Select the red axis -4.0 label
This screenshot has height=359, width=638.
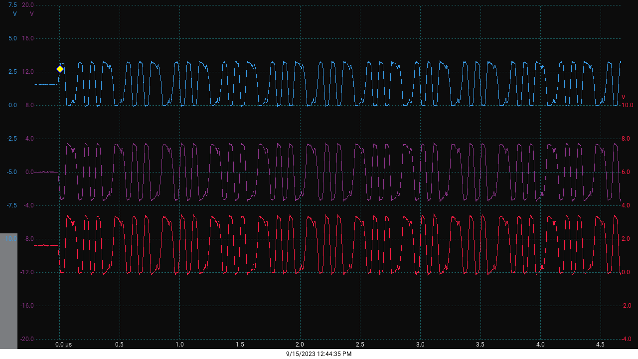point(627,339)
